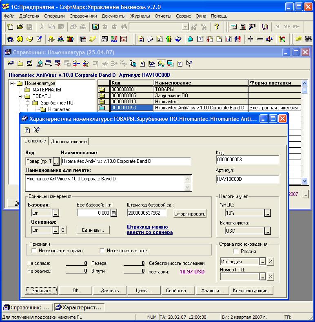
Task: Click the sigma totals icon
Action: pos(160,39)
